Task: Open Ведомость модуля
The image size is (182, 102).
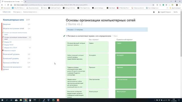Action: click(x=10, y=50)
